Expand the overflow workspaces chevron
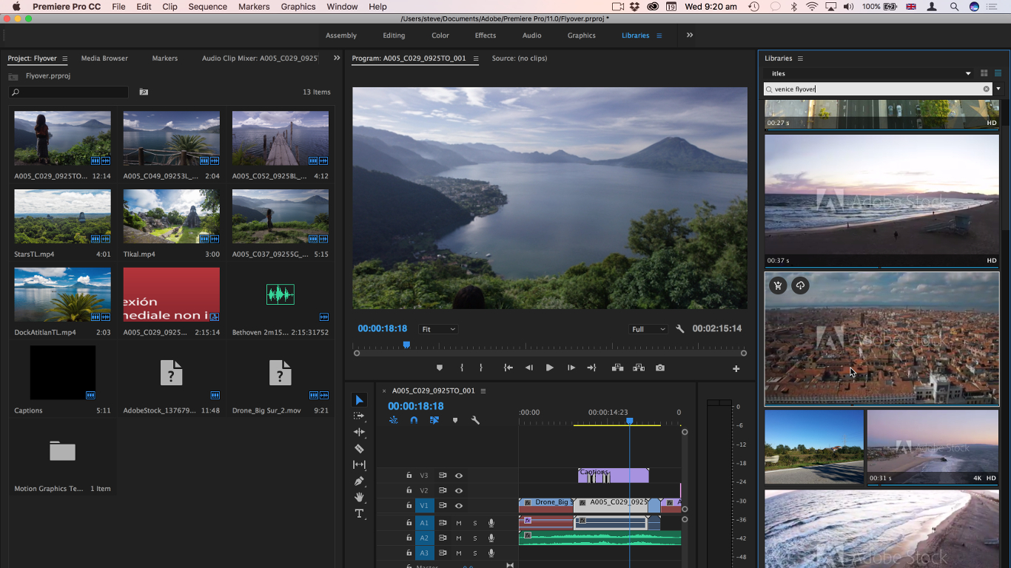 690,35
